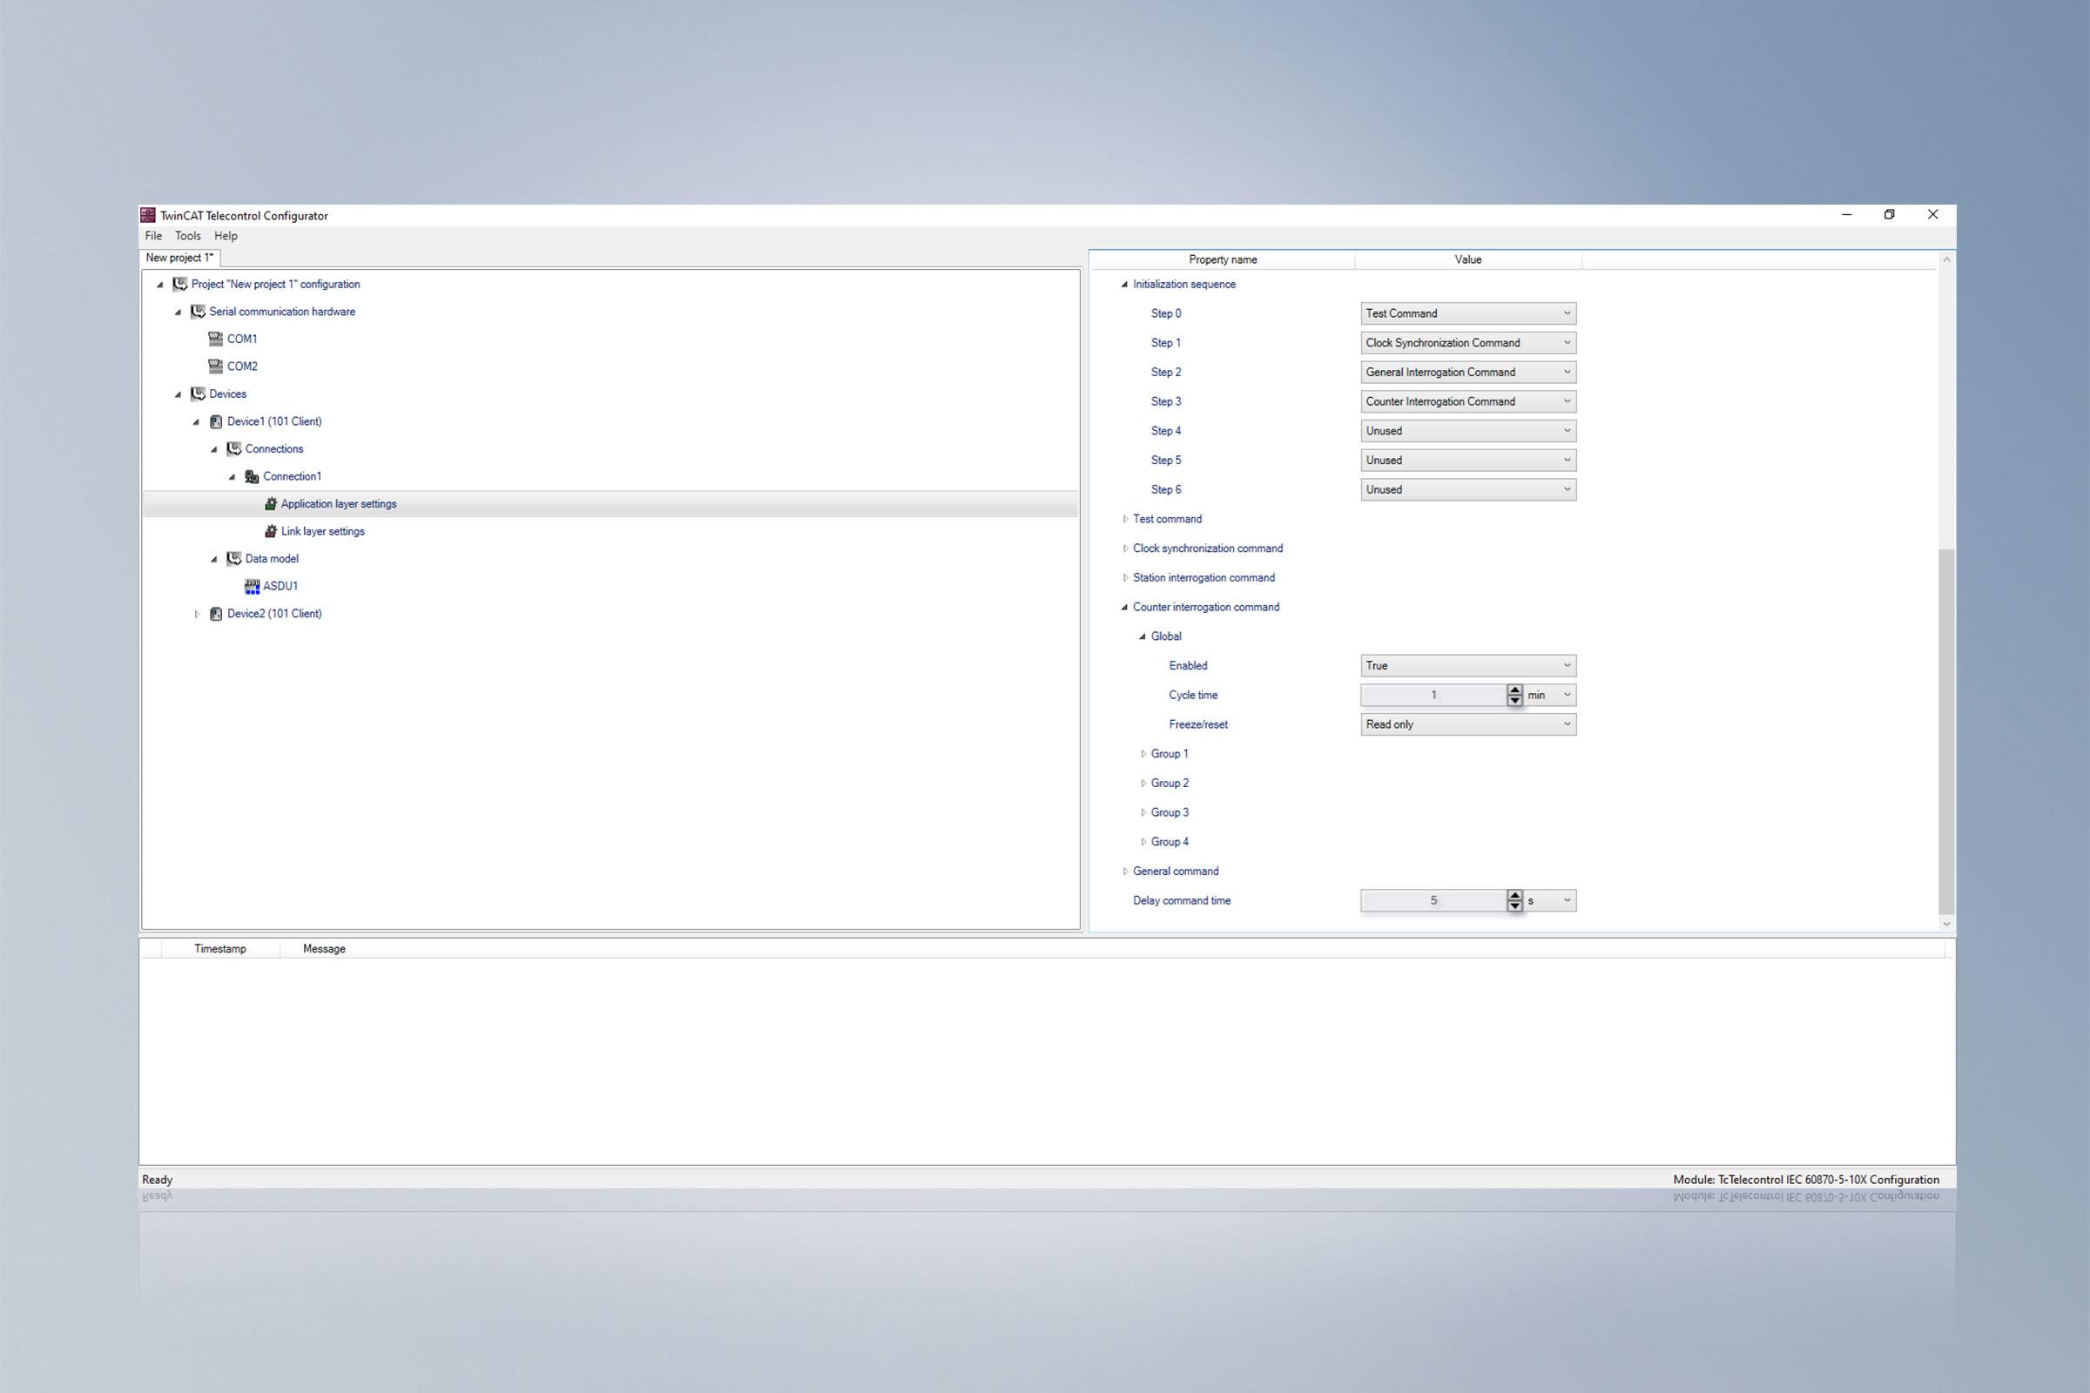The width and height of the screenshot is (2090, 1393).
Task: Click the COM2 serial port icon
Action: coord(215,366)
